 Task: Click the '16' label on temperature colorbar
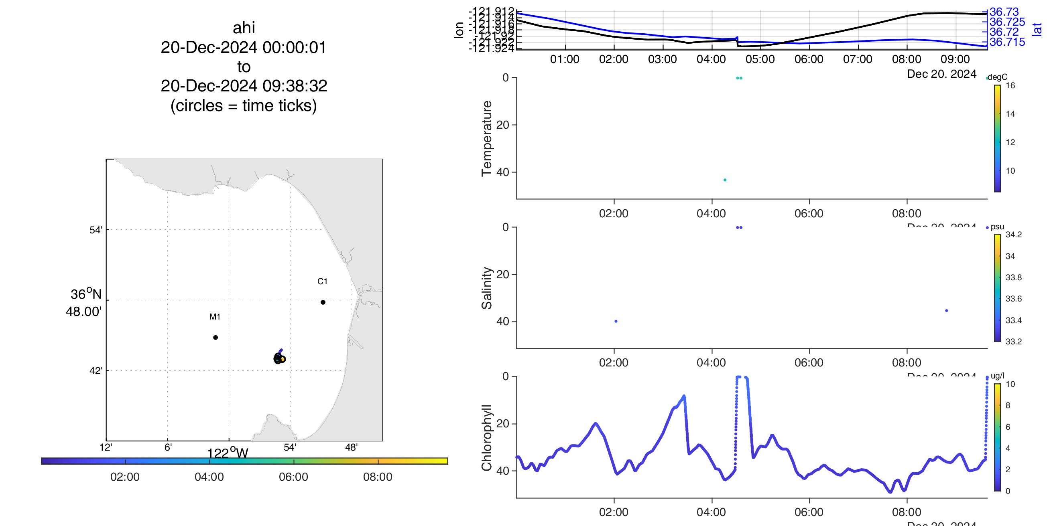tap(1010, 85)
